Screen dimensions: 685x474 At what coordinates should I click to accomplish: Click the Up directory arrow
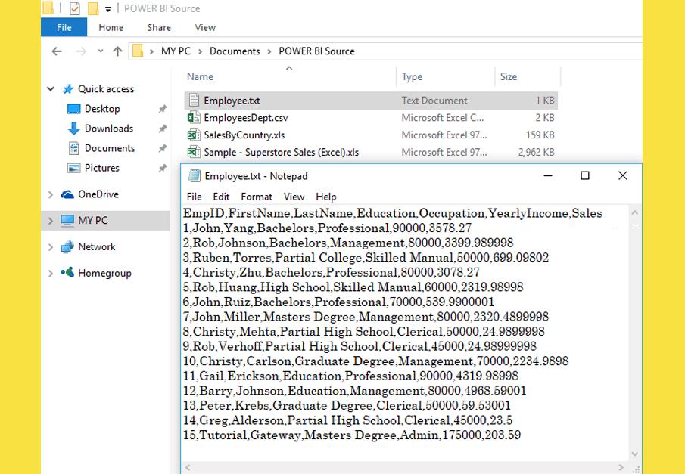pyautogui.click(x=117, y=51)
